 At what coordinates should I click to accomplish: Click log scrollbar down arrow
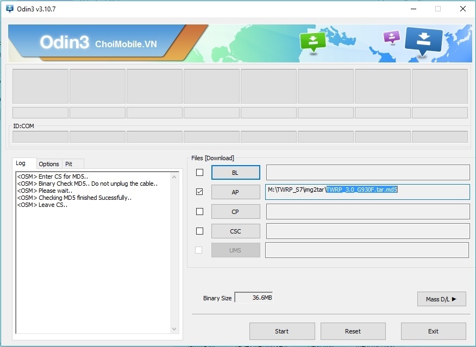point(174,329)
